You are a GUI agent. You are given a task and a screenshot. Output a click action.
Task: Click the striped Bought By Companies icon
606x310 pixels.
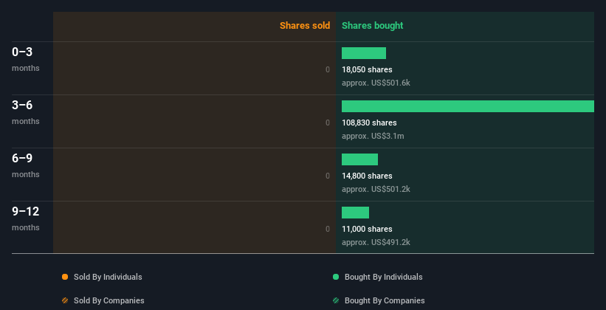click(336, 300)
